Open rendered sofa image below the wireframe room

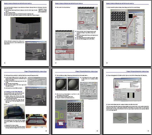point(36,50)
